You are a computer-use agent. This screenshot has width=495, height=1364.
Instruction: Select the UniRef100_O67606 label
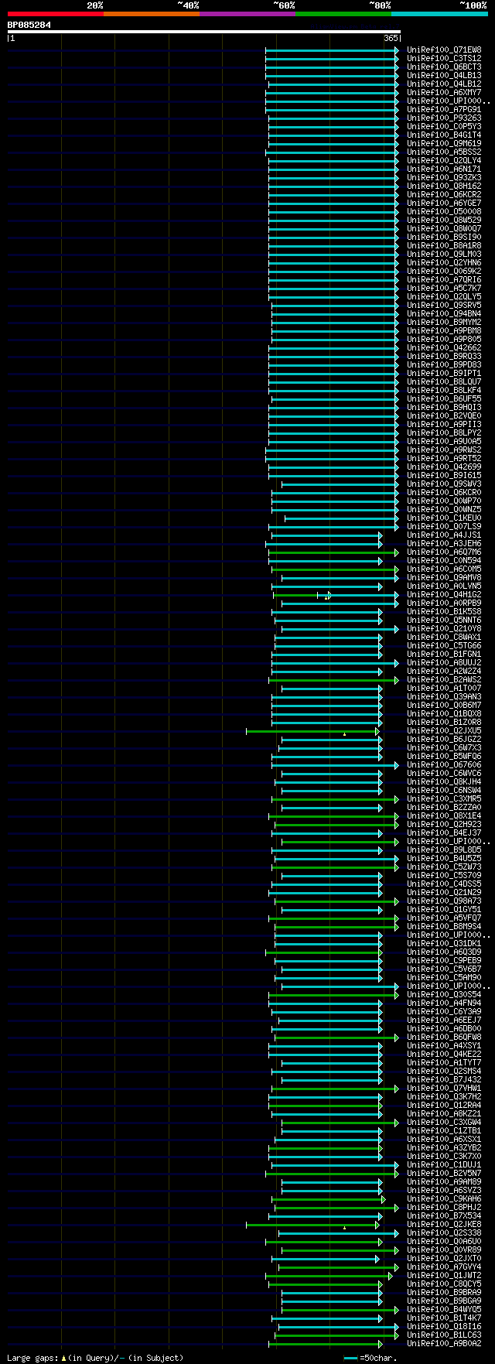[444, 764]
